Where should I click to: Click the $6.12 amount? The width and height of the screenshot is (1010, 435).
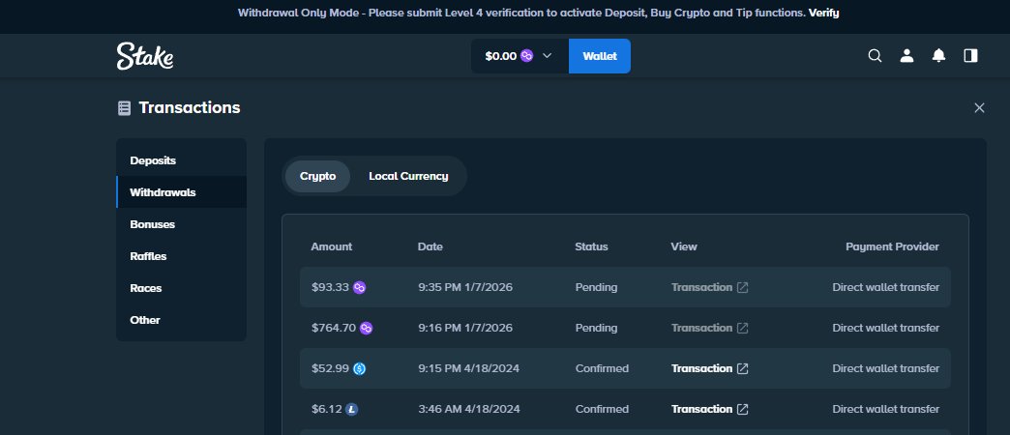pos(327,409)
